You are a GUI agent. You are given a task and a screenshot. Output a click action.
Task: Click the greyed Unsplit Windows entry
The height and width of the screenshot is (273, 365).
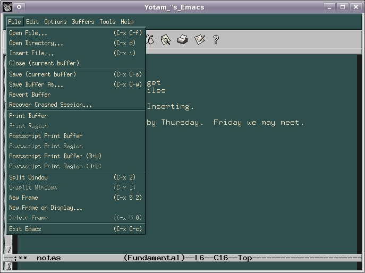click(x=76, y=187)
